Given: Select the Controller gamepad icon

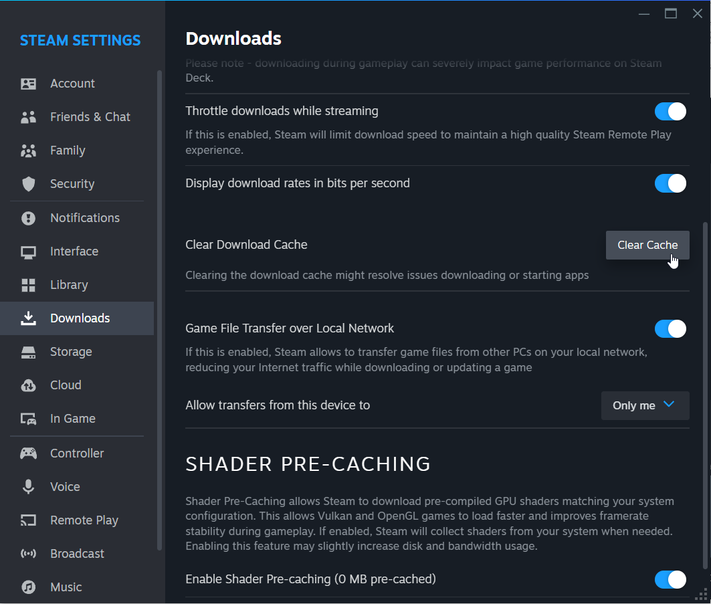Looking at the screenshot, I should 28,453.
